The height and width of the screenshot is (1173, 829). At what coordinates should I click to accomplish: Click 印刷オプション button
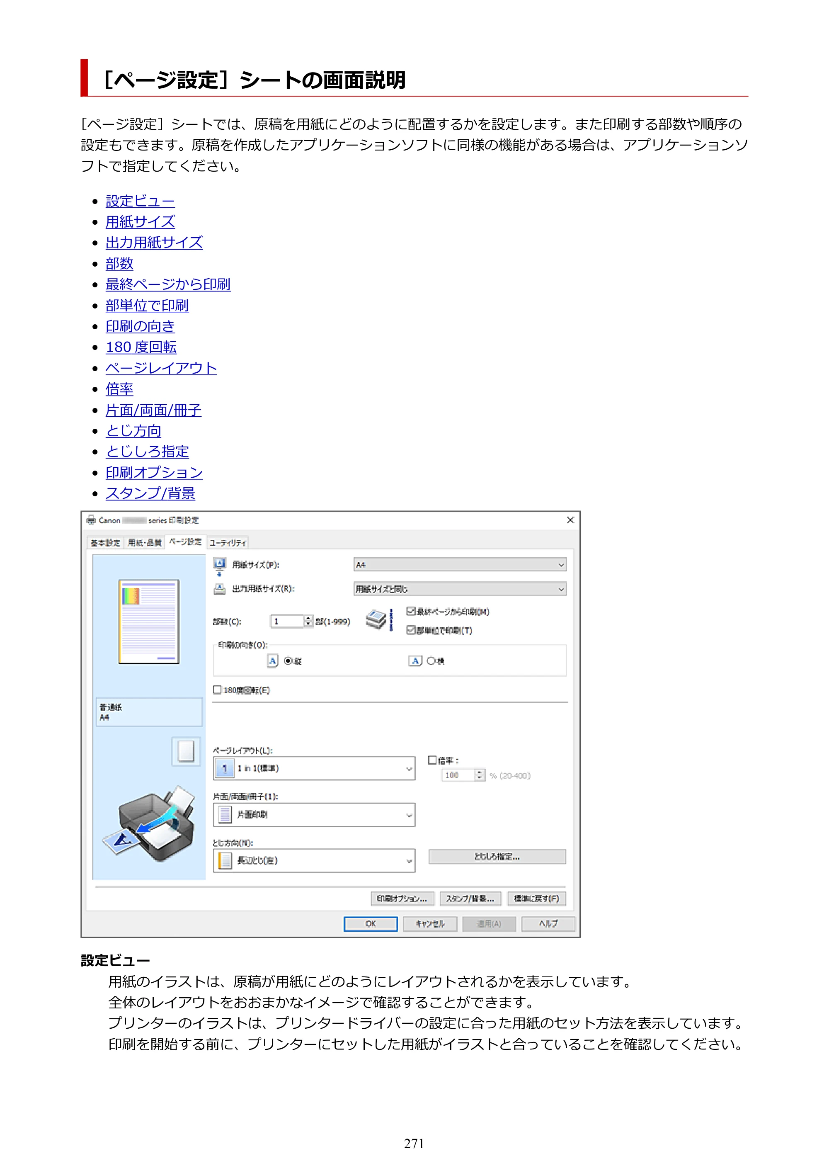402,899
